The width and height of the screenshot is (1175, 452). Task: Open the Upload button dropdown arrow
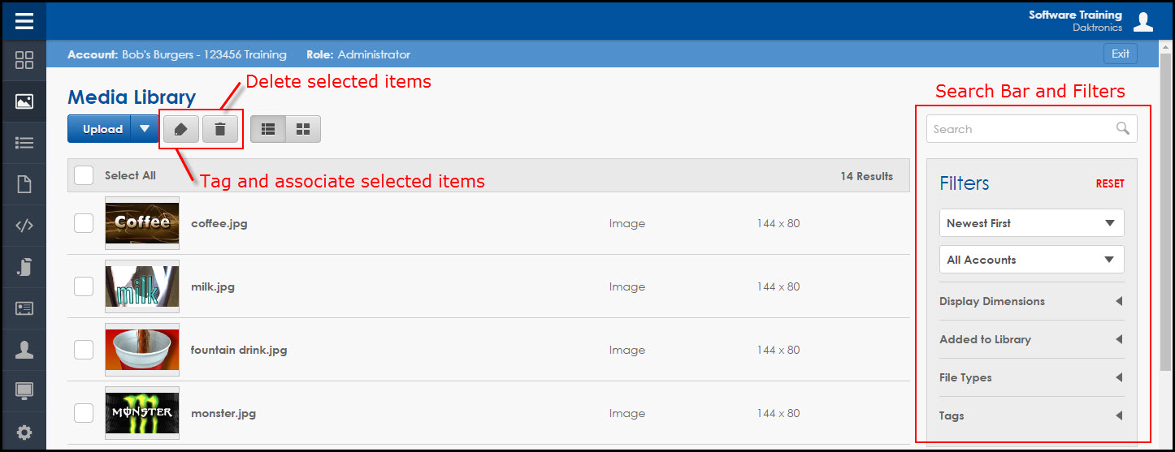tap(145, 129)
